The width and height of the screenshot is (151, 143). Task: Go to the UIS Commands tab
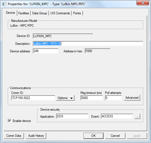point(60,13)
